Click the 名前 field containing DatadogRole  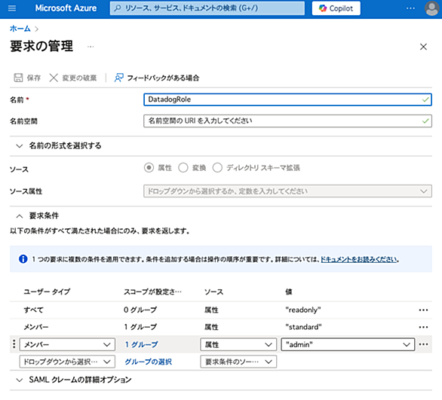pyautogui.click(x=287, y=99)
